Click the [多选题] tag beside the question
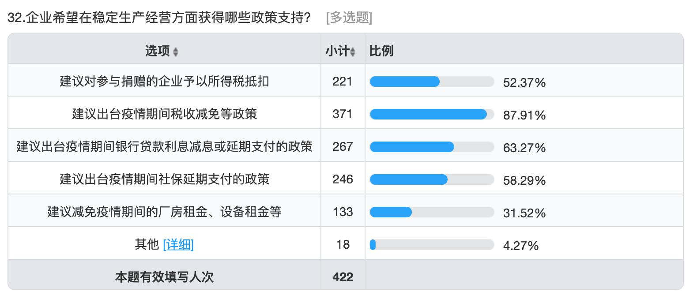686x291 pixels. coord(349,18)
